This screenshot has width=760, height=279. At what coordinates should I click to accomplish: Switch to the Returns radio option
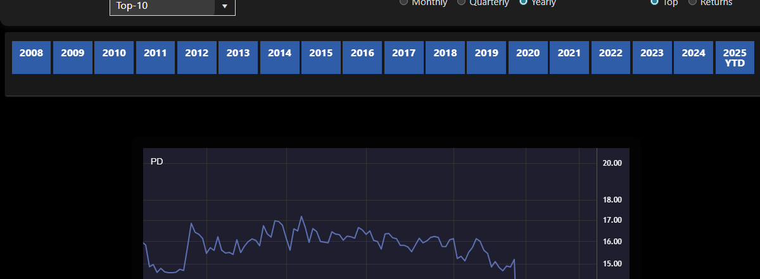(692, 2)
